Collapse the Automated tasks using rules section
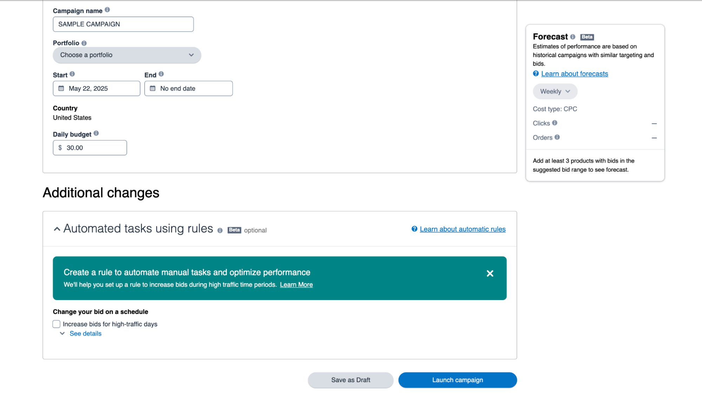The image size is (702, 399). click(57, 229)
